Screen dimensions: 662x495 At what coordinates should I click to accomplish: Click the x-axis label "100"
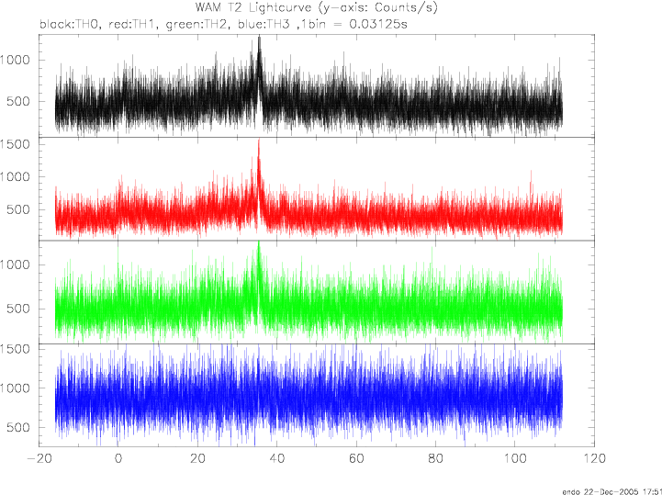(514, 458)
